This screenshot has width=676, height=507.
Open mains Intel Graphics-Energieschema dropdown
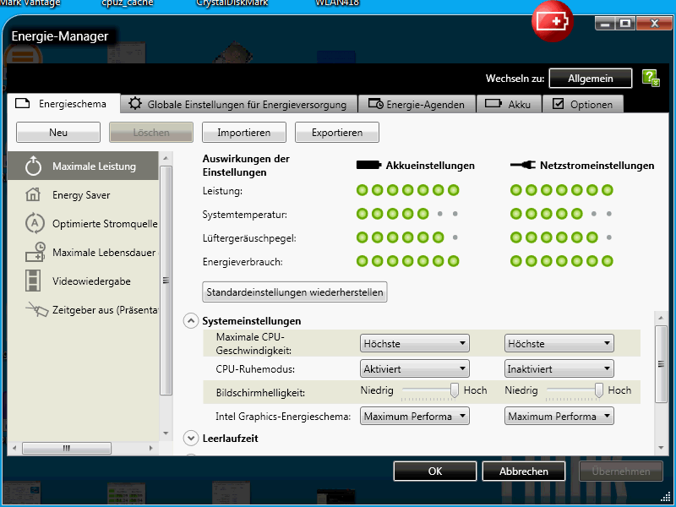[559, 417]
